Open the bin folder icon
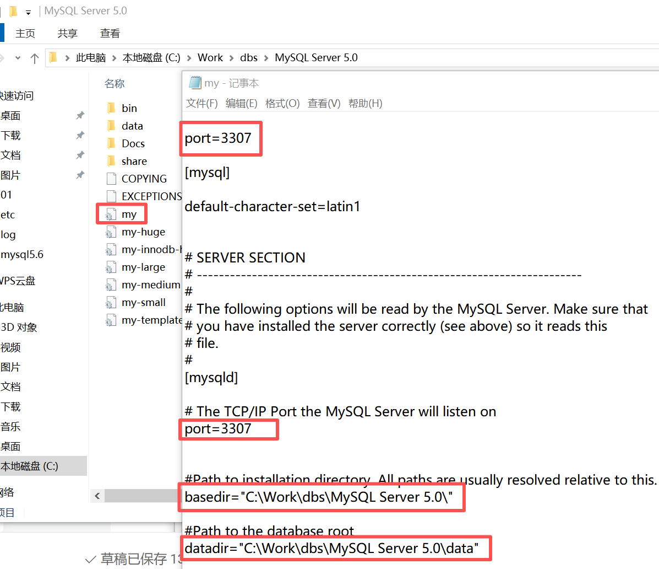Viewport: 659px width, 569px height. 111,108
